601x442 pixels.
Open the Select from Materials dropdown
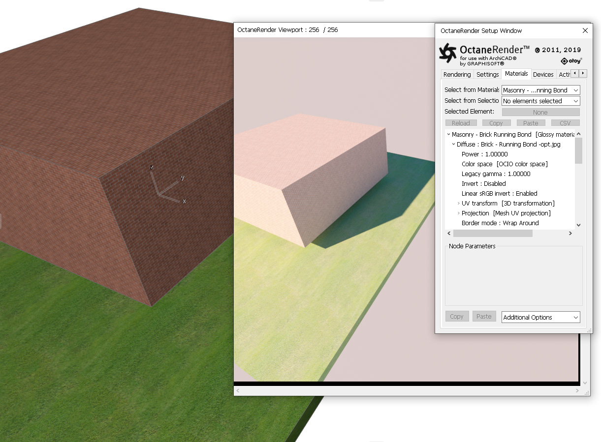540,90
